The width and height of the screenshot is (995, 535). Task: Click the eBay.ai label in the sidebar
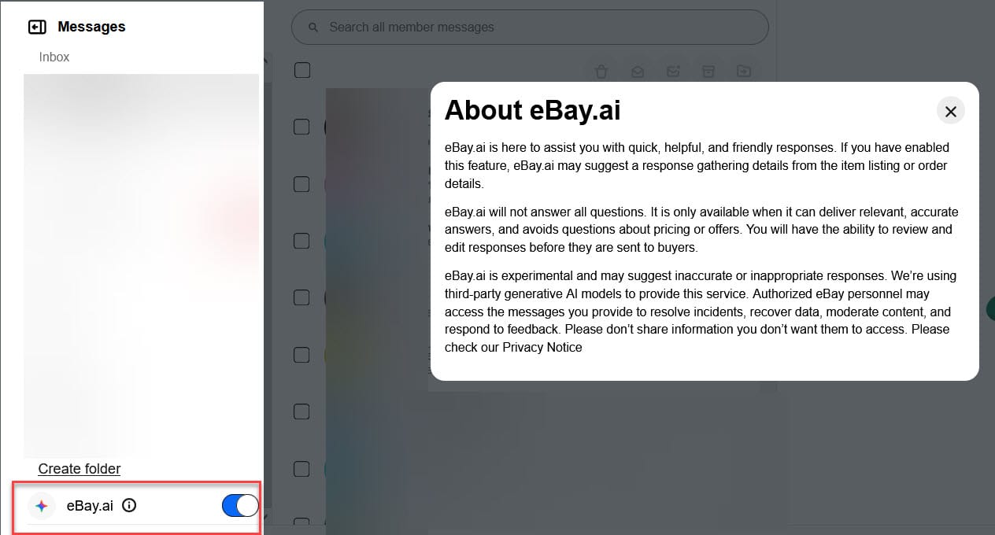(x=90, y=506)
